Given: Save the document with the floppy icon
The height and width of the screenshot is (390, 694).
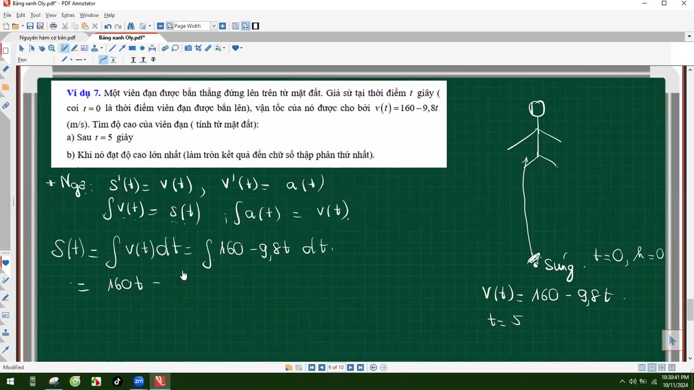Looking at the screenshot, I should point(30,26).
